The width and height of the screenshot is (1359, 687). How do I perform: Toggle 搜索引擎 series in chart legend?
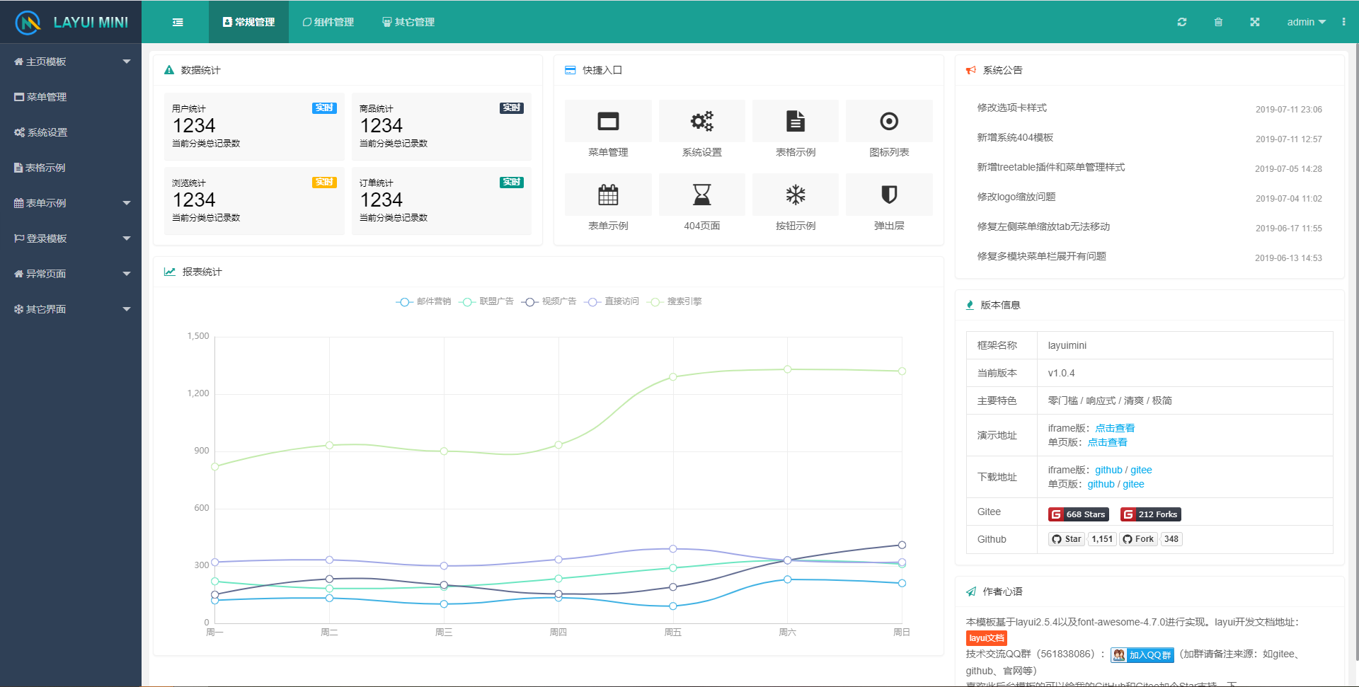click(x=675, y=301)
